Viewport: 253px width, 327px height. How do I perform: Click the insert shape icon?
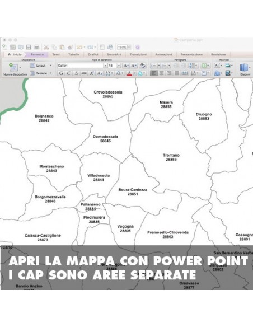pos(217,73)
